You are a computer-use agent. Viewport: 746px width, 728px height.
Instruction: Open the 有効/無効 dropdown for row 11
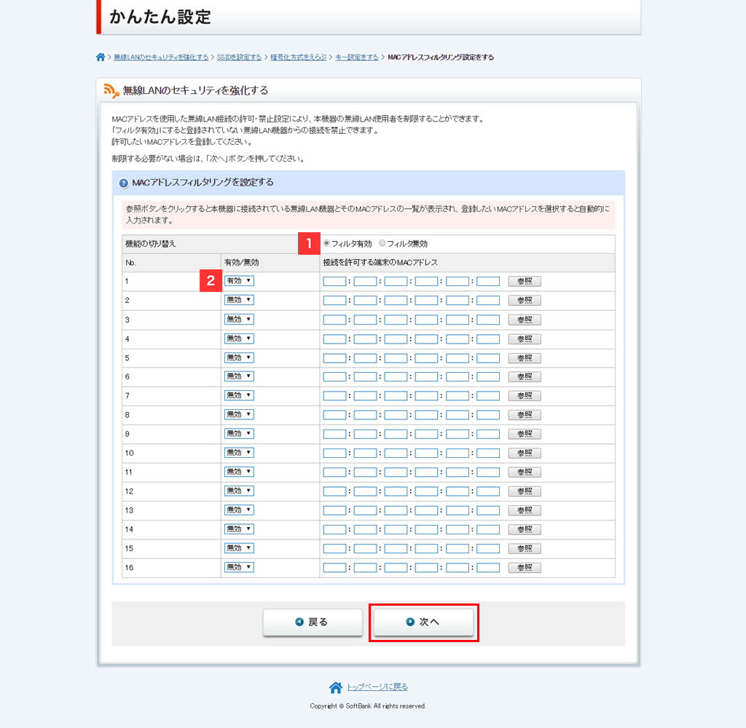239,472
